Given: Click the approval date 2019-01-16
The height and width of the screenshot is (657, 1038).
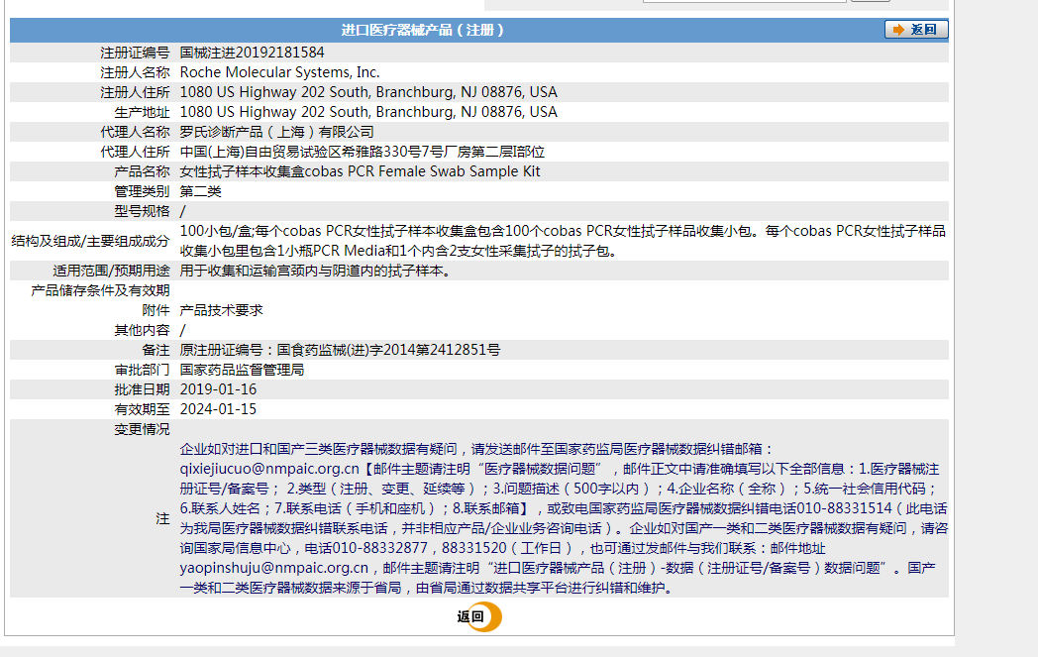Looking at the screenshot, I should [218, 389].
